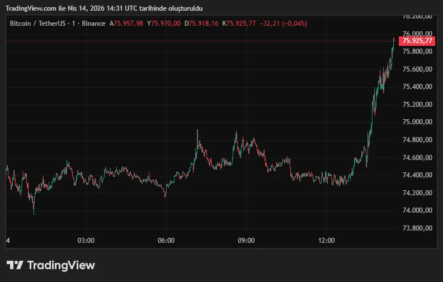Click the 74.800,00 price axis label
This screenshot has height=282, width=443.
click(417, 140)
